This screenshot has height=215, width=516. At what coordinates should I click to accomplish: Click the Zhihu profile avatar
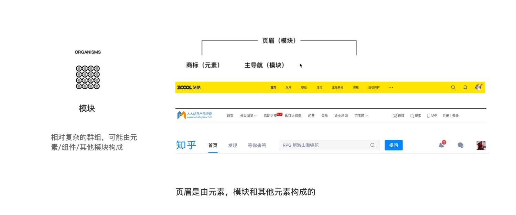[x=481, y=145]
